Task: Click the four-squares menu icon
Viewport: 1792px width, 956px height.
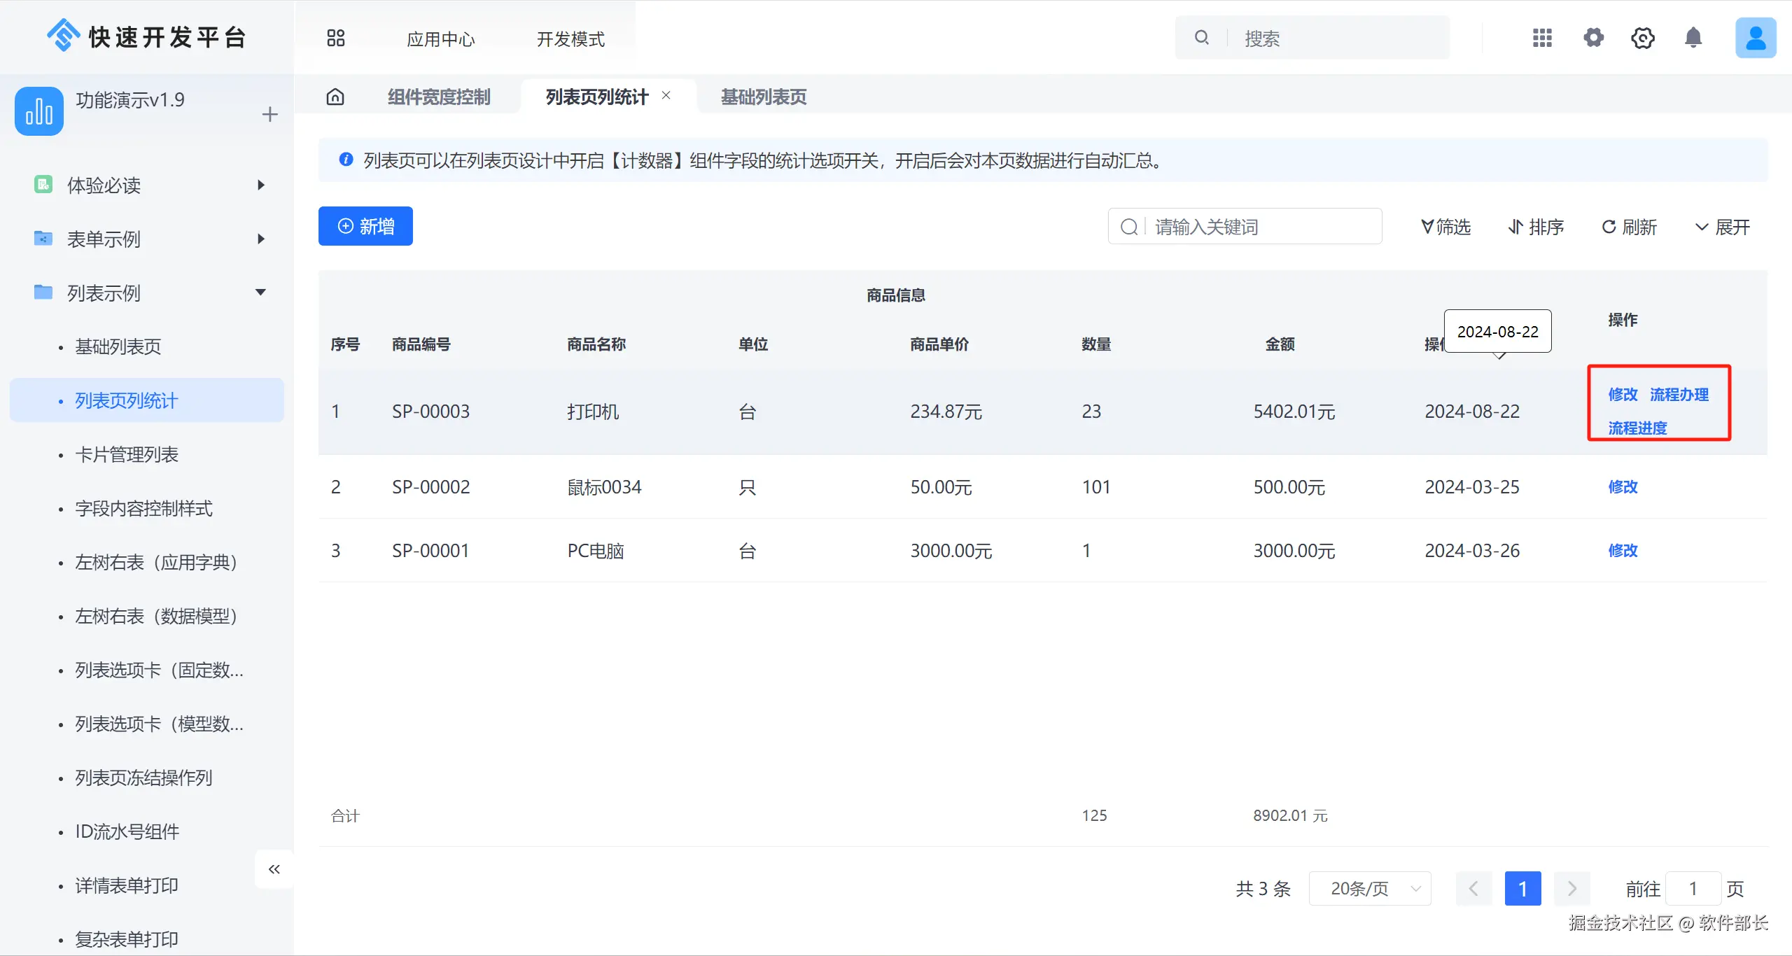Action: click(x=336, y=38)
